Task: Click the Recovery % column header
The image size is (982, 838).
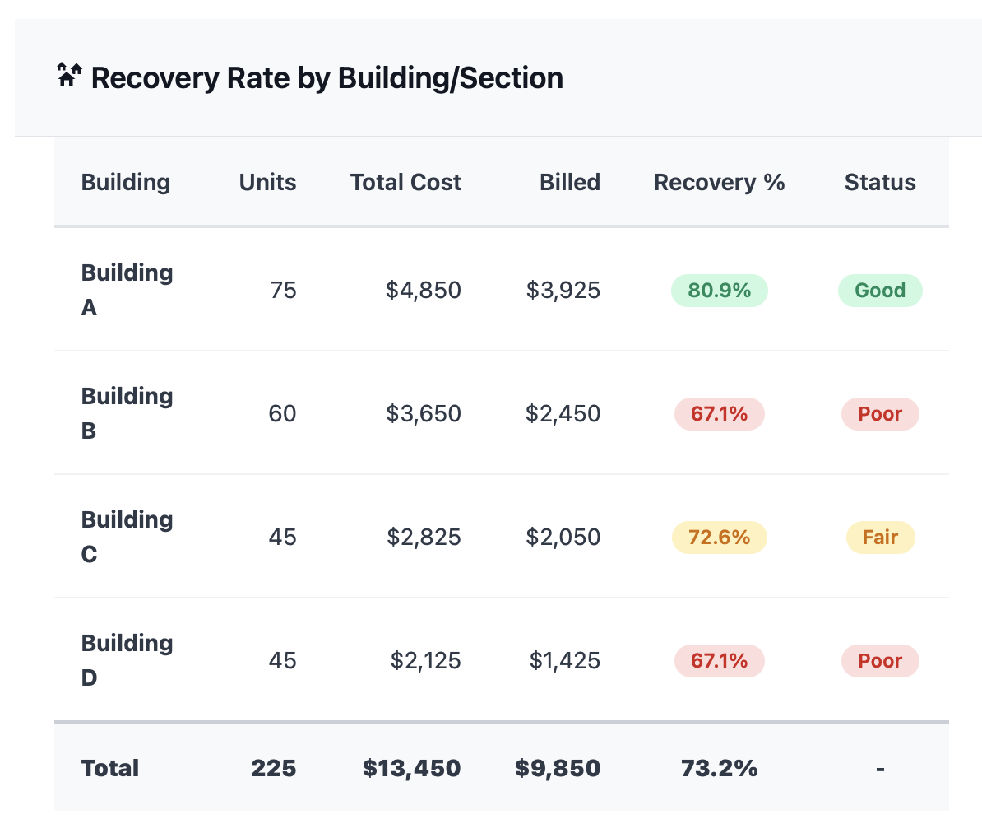Action: pyautogui.click(x=719, y=182)
